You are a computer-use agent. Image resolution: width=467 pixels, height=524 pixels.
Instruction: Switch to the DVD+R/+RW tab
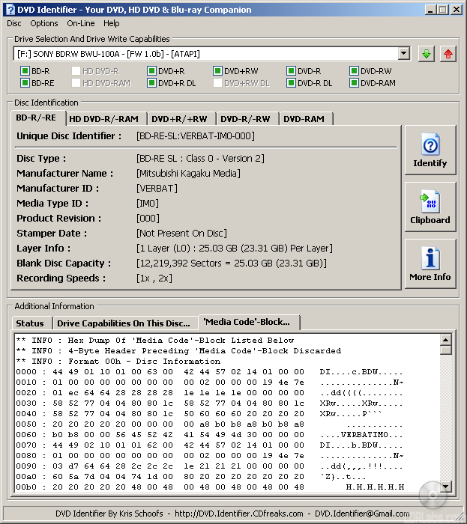(x=179, y=119)
